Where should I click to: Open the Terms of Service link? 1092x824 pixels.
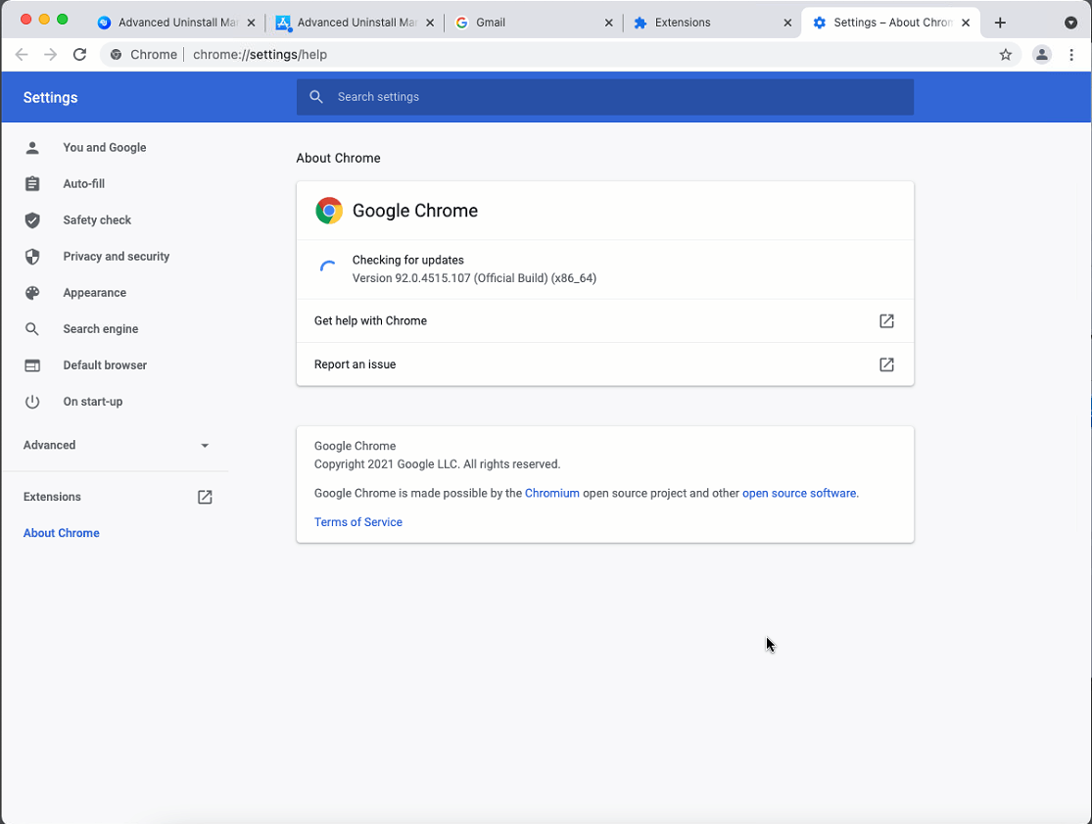pos(357,522)
